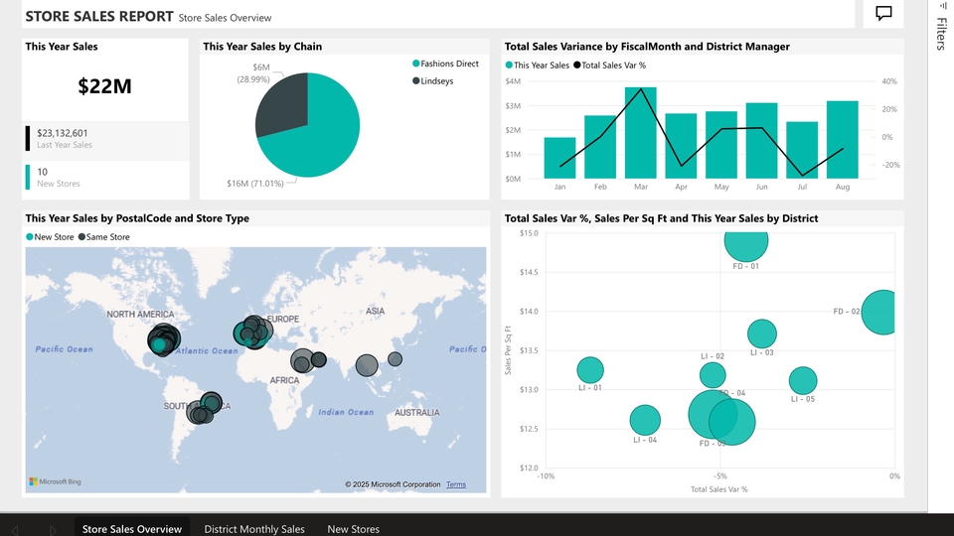Toggle New Store legend item on map
Viewport: 954px width, 536px height.
[x=54, y=237]
